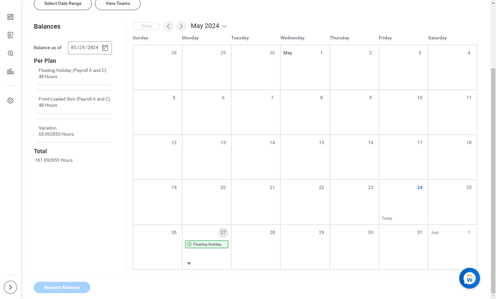Select May 6 in the calendar
Screen dimensions: 496x299
(207, 112)
